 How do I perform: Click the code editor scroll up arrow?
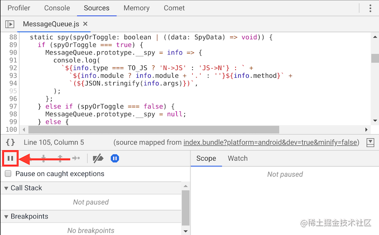(x=375, y=37)
